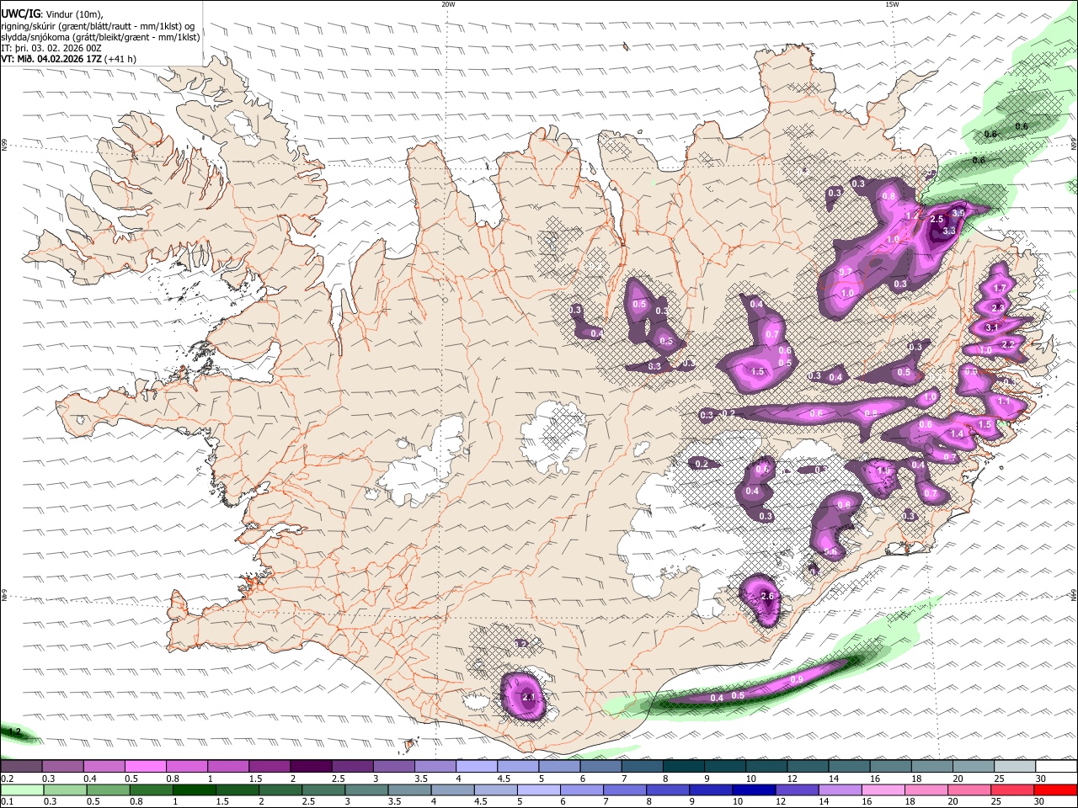Image resolution: width=1078 pixels, height=808 pixels.
Task: Pick pink rain swatch between 18 and 20
Action: (926, 789)
